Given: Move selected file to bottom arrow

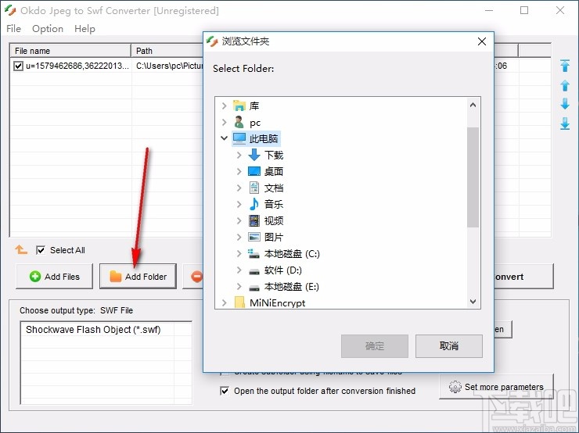Looking at the screenshot, I should click(565, 123).
